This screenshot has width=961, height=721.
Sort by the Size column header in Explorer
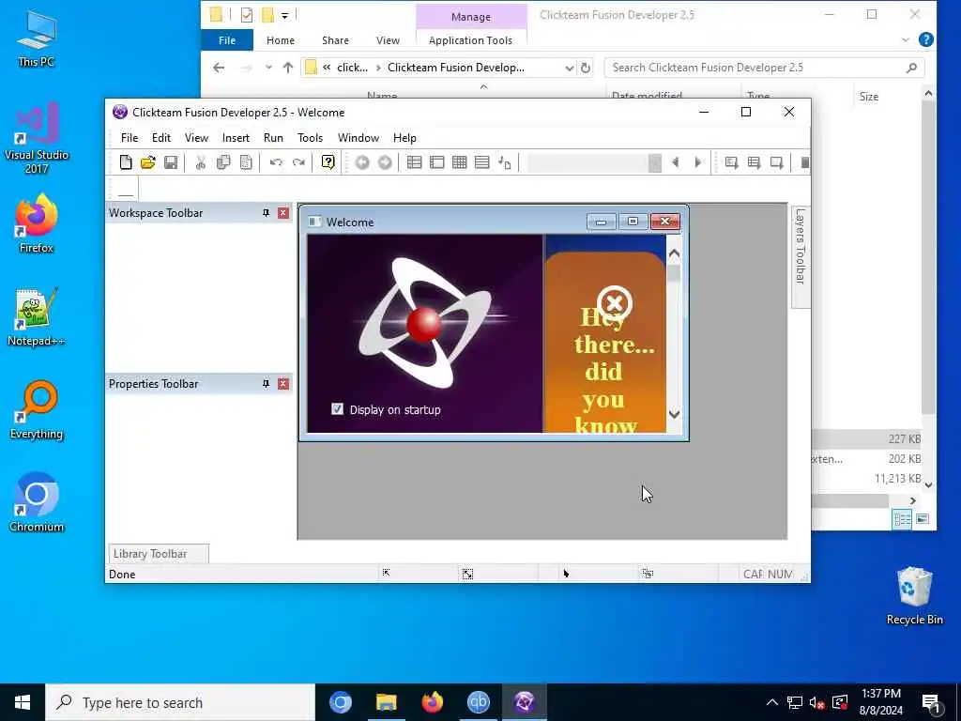click(869, 97)
